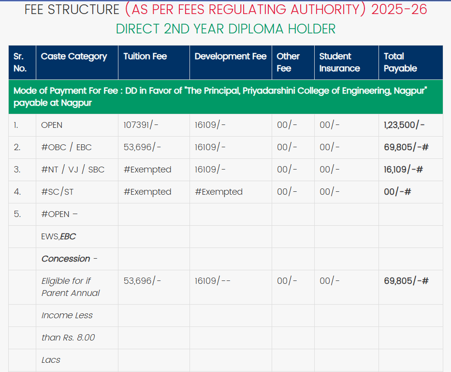The image size is (451, 372).
Task: Click the DIRECT 2ND YEAR DIPLOMA HOLDER heading
Action: coord(225,29)
